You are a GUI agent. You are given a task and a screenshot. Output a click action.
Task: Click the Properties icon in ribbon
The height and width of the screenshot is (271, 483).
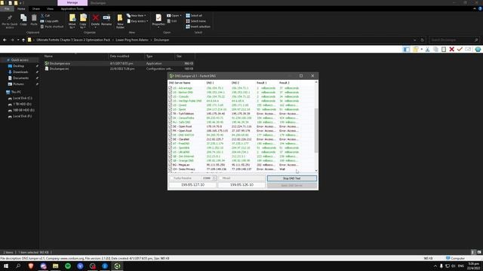click(158, 18)
